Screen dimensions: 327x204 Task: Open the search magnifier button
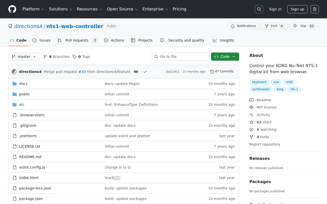click(x=259, y=9)
